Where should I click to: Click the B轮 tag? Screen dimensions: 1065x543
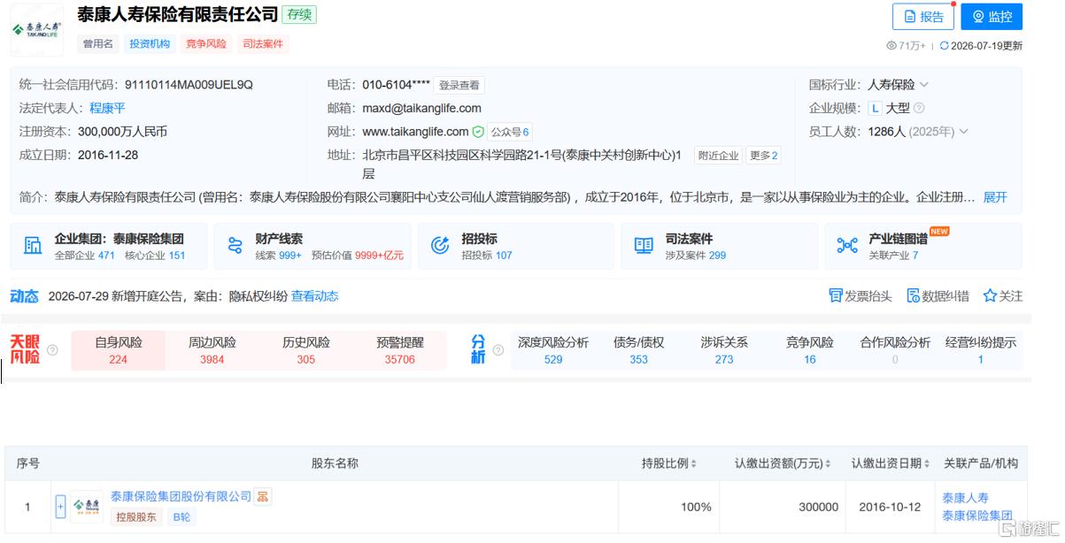[181, 517]
